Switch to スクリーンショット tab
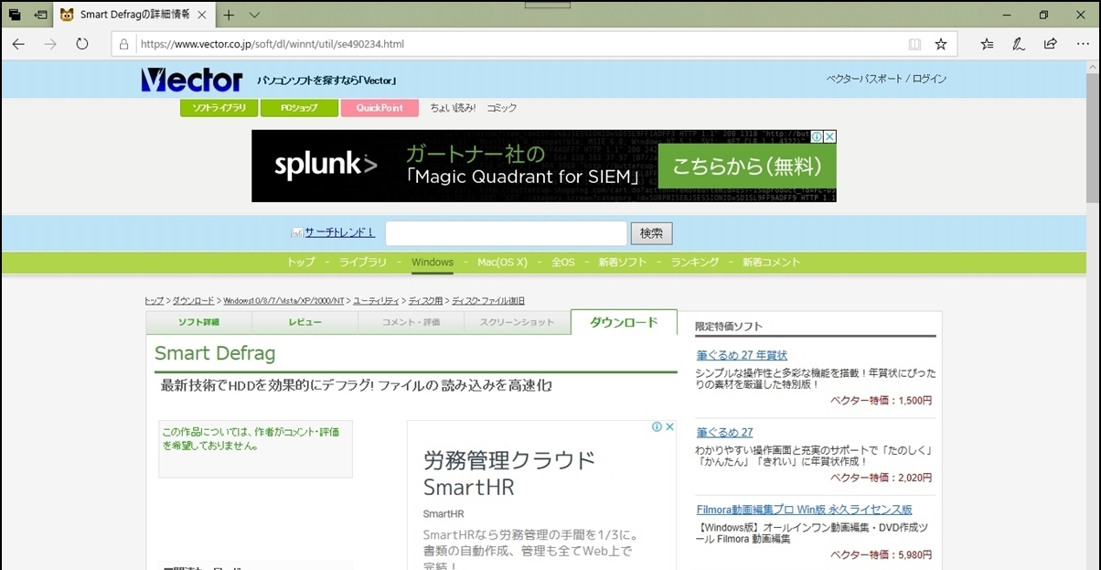 point(517,323)
